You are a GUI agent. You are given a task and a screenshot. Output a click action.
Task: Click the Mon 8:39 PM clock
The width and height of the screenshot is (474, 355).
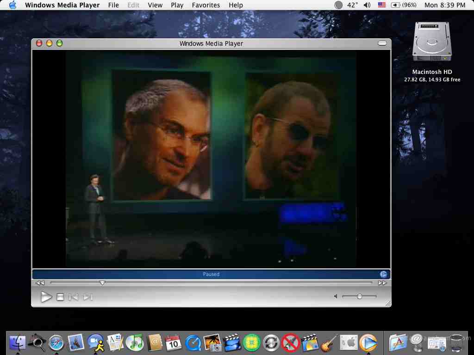click(x=445, y=5)
